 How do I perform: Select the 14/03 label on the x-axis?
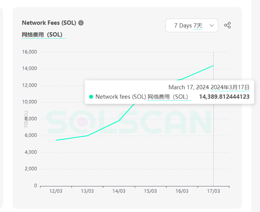pos(119,191)
